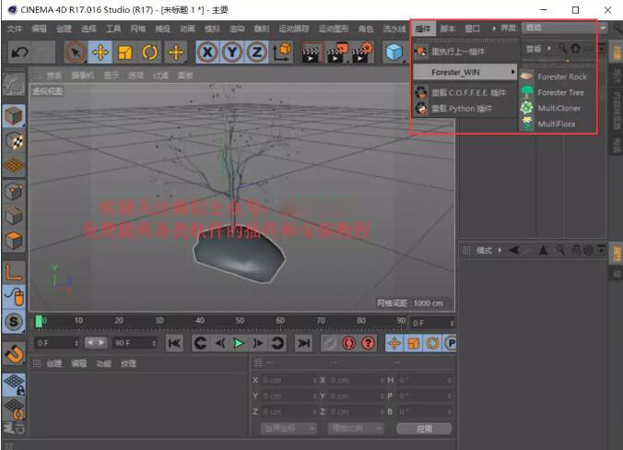Screen dimensions: 623x450
Task: Open the 插件 menu
Action: point(423,29)
